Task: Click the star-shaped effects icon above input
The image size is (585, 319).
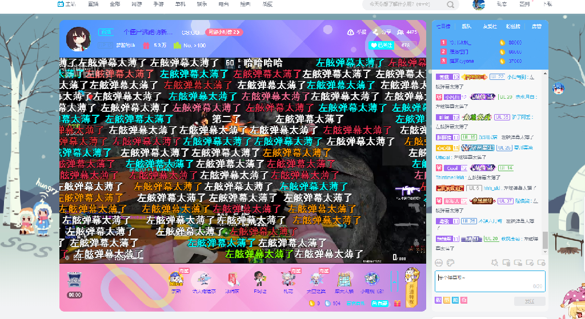Action: point(495,263)
